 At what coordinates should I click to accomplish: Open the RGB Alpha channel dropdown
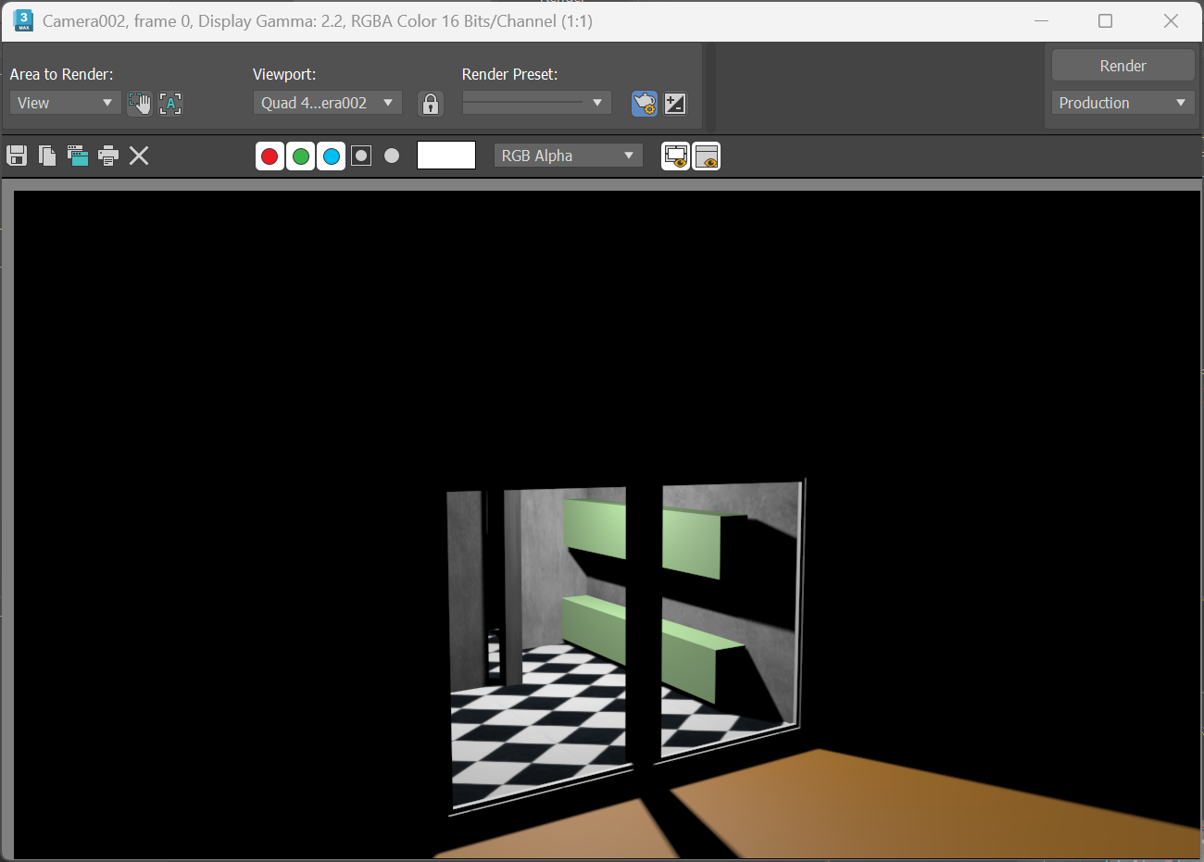tap(568, 156)
